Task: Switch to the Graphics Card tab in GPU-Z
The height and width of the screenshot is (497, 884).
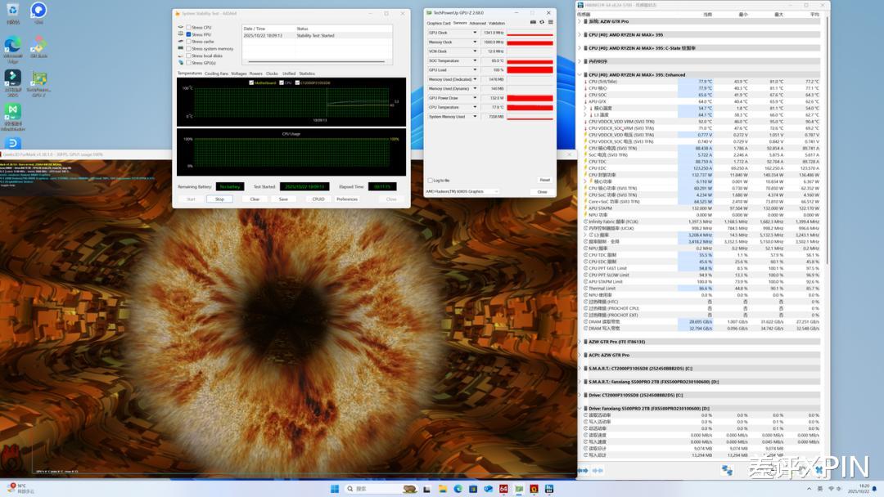Action: (x=438, y=23)
